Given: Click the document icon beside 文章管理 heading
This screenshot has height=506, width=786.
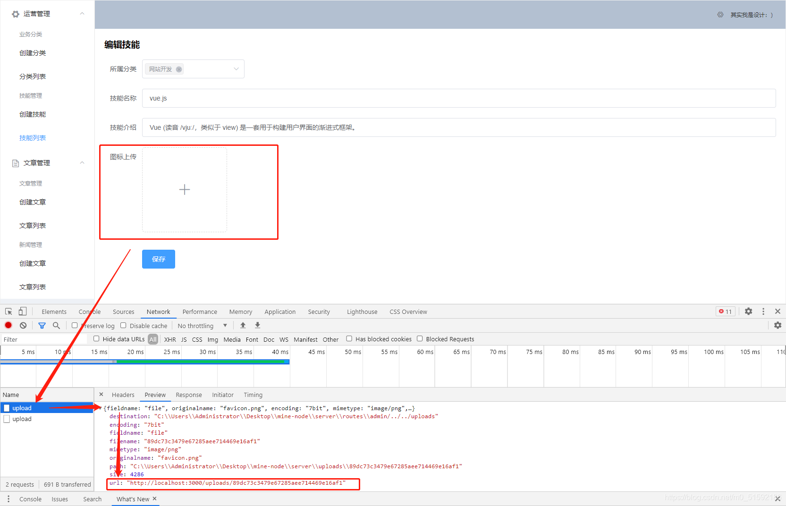Looking at the screenshot, I should 16,163.
